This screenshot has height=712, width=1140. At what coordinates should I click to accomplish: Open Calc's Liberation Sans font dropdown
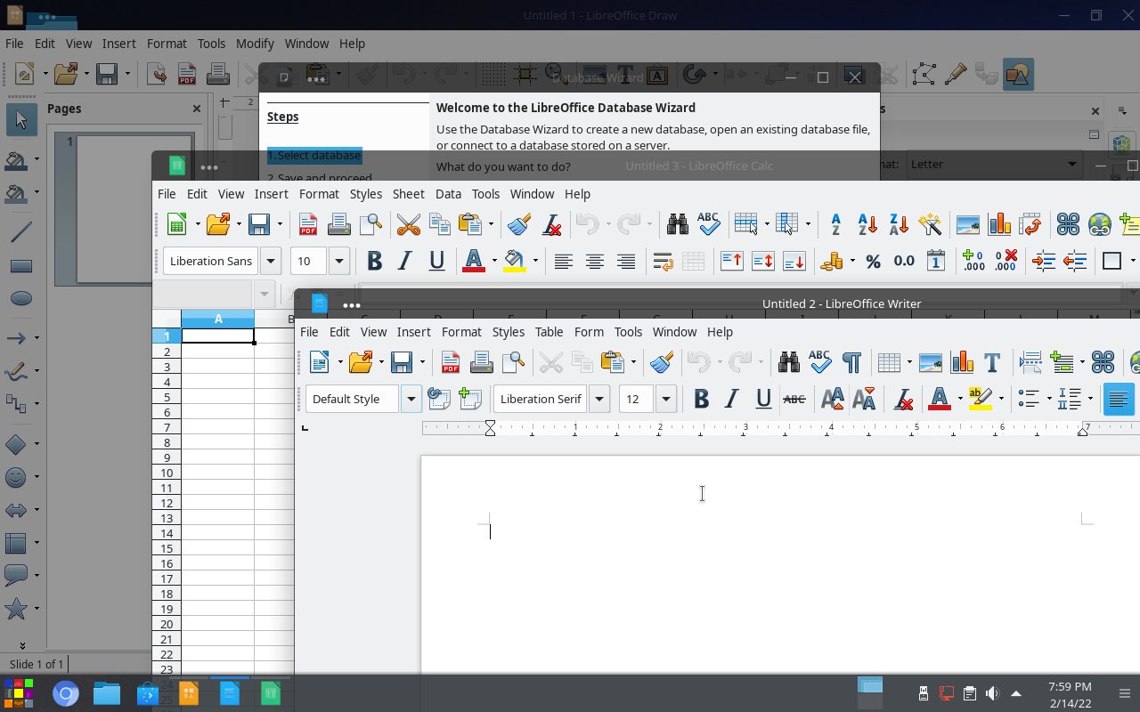coord(271,262)
